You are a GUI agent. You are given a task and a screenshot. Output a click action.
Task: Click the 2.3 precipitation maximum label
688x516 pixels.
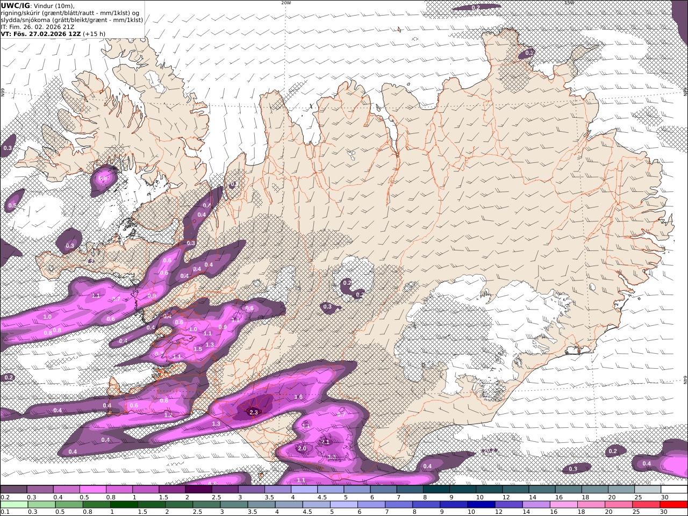point(254,412)
